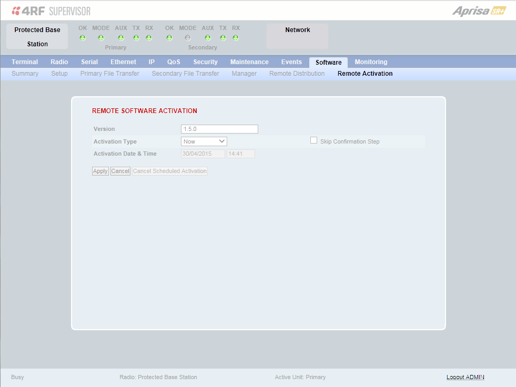Click the Primary TX status LED
Screen dimensions: 516x387
click(x=136, y=38)
